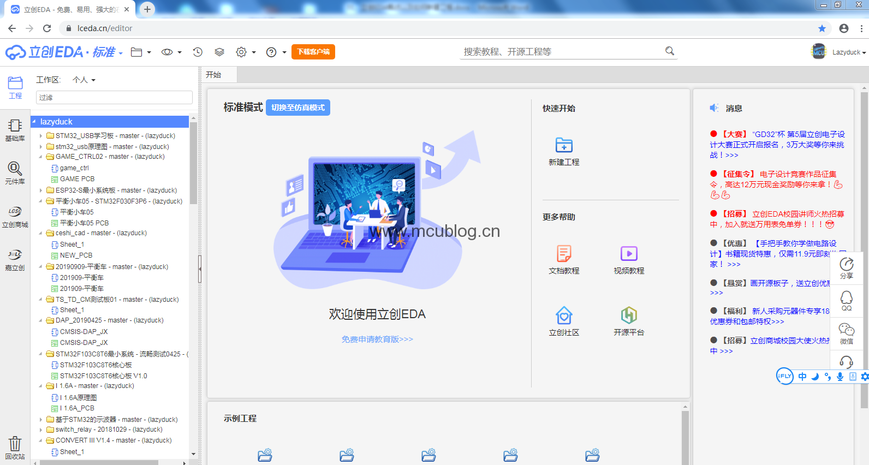Open the game_ctrl schematic file
The image size is (869, 465).
(x=74, y=168)
